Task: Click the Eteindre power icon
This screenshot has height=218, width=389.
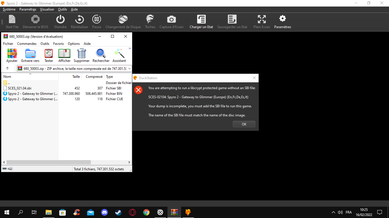Action: tap(60, 19)
